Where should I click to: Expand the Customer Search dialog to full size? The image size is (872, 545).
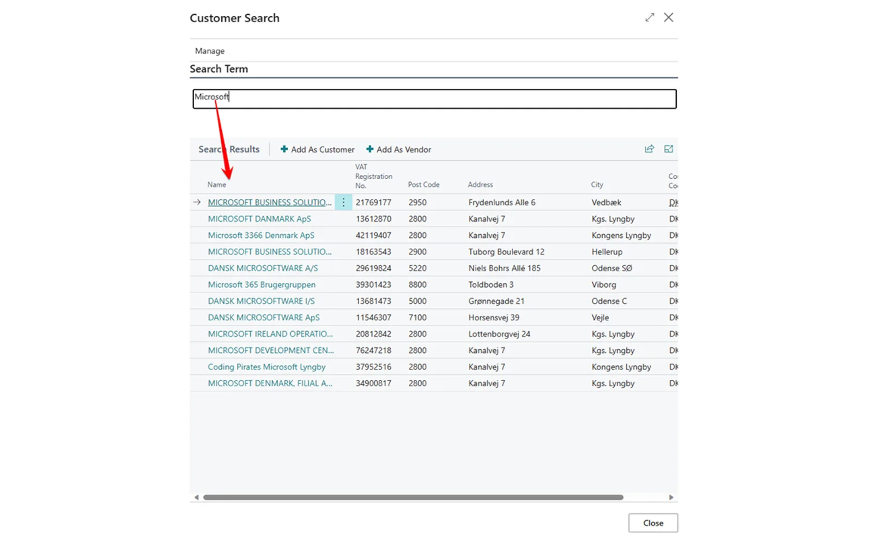649,17
